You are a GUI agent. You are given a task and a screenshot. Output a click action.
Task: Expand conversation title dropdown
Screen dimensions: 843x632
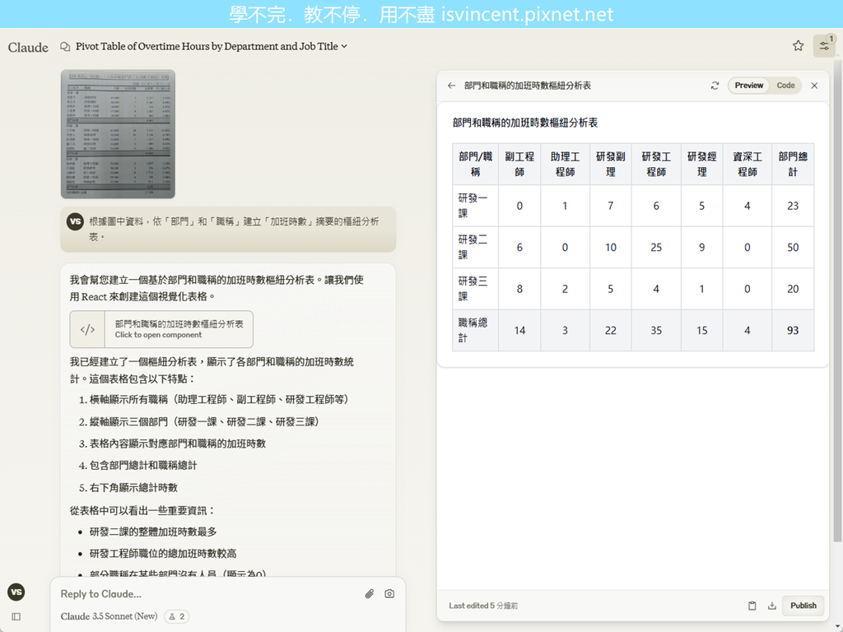click(344, 46)
